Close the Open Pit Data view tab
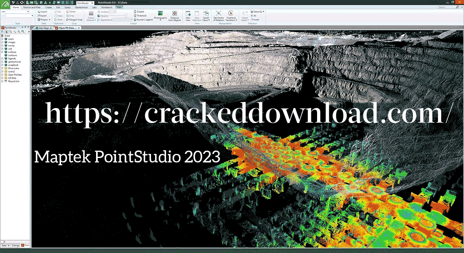The height and width of the screenshot is (253, 464). tap(79, 28)
